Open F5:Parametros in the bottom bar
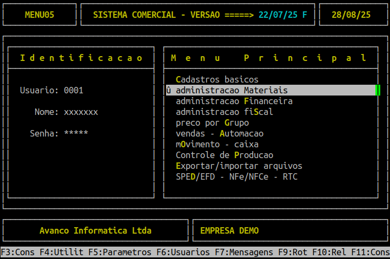 [x=120, y=252]
